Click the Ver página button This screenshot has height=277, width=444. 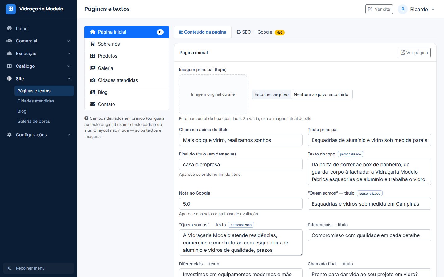[x=414, y=53]
